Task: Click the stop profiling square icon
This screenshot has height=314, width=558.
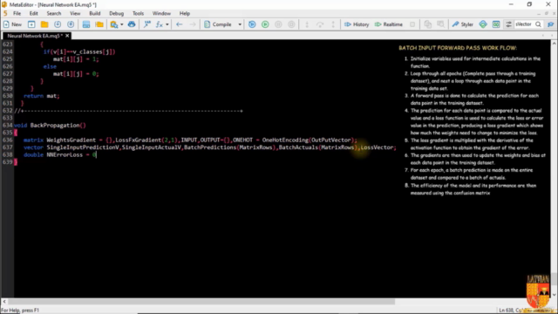Action: point(412,24)
